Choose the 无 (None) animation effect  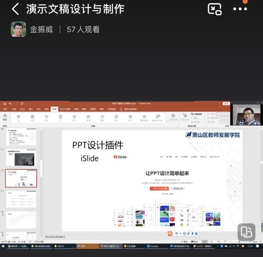(x=18, y=118)
